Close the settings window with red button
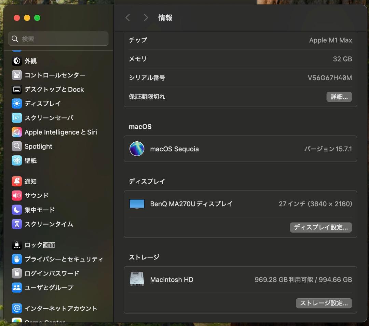Viewport: 369px width, 326px height. click(17, 18)
